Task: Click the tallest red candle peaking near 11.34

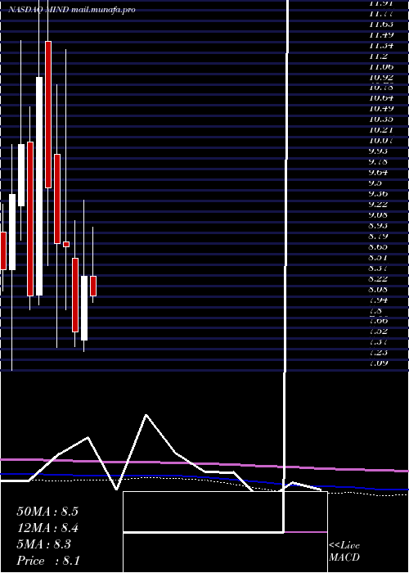Action: click(48, 115)
